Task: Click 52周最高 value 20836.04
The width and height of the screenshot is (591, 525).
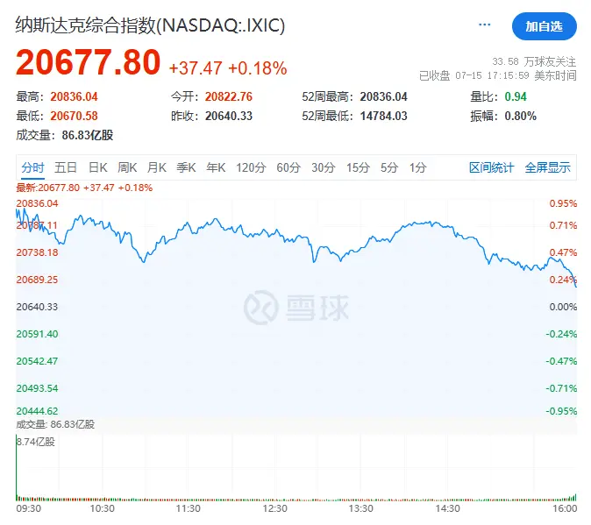Action: click(384, 96)
